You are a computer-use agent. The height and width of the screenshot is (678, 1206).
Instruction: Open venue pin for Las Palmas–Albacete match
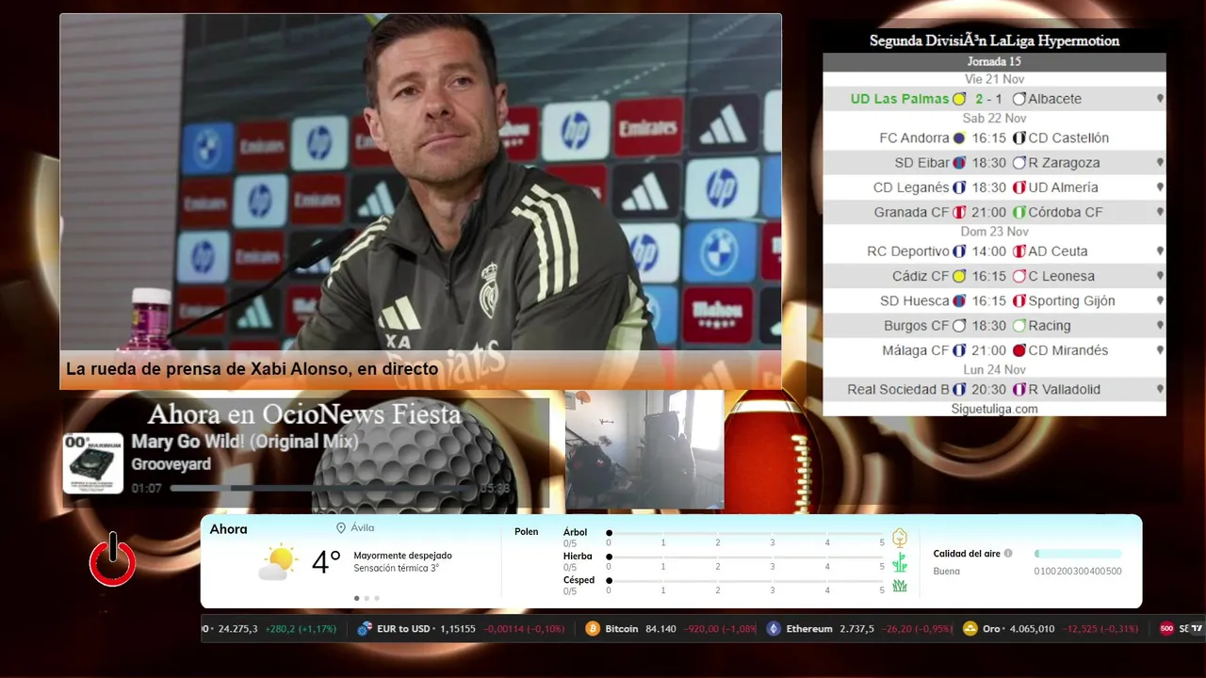pos(1160,99)
